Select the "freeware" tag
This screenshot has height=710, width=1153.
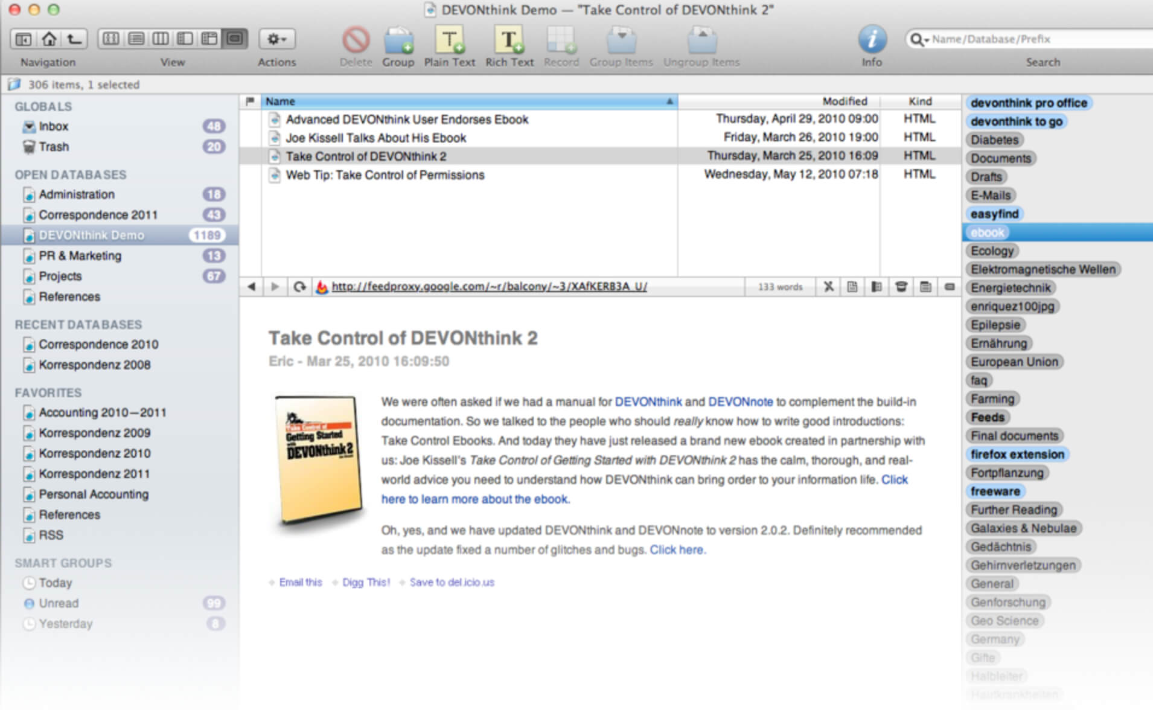tap(995, 492)
